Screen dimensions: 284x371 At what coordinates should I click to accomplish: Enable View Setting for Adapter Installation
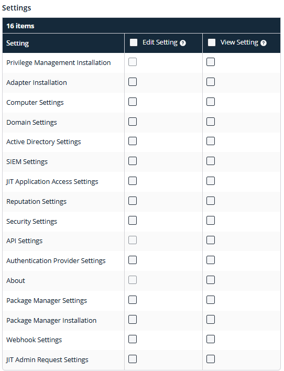pos(211,82)
